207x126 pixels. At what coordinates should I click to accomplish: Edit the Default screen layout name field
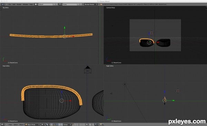coord(46,4)
